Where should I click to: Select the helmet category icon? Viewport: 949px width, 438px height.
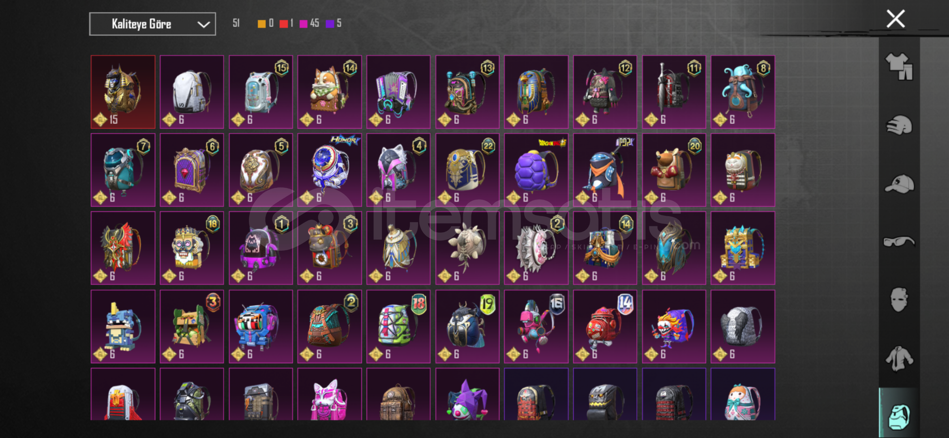pyautogui.click(x=899, y=125)
